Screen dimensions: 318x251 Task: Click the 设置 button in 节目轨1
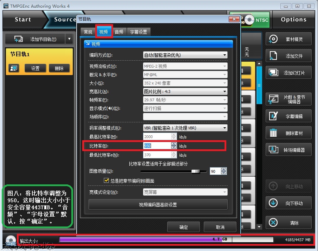35,68
